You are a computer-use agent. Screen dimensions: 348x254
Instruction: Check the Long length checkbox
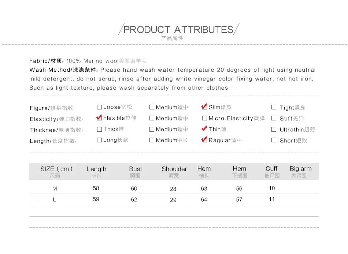pyautogui.click(x=99, y=140)
